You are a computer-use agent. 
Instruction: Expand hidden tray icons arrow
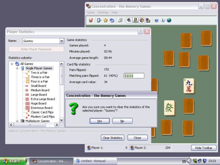[189, 161]
